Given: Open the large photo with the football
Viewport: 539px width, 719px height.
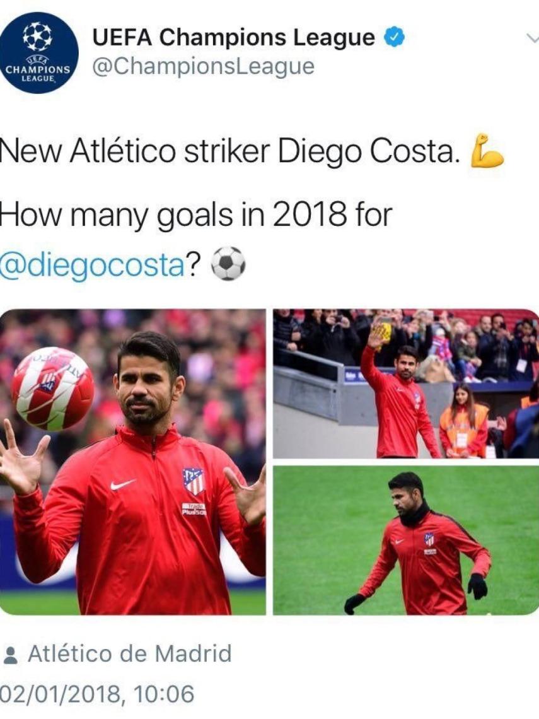Looking at the screenshot, I should tap(133, 462).
